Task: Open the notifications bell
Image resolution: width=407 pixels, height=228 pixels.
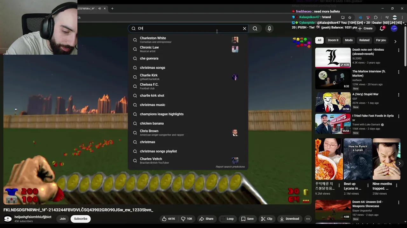Action: point(382,28)
